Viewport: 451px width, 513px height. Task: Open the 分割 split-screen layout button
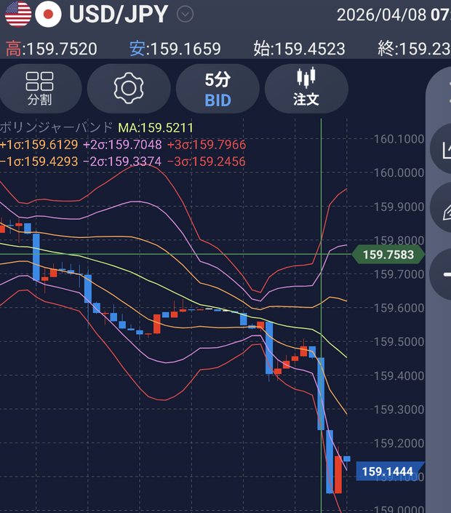tap(39, 88)
